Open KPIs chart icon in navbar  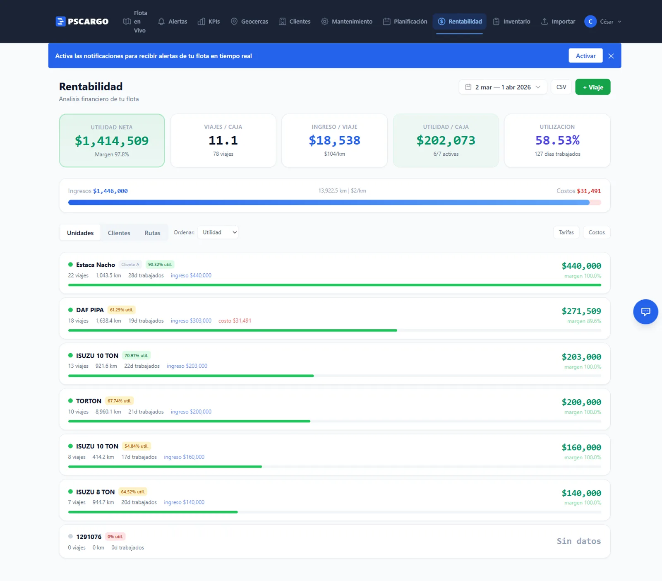[x=201, y=22]
